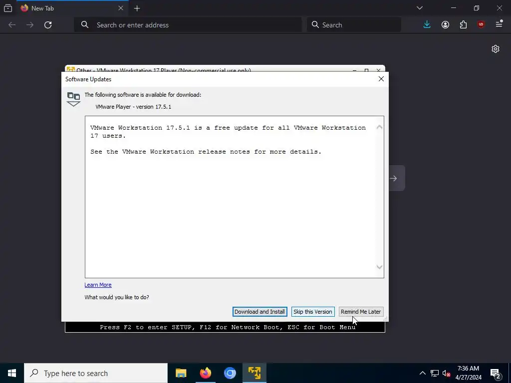Close the Software Updates dialog

pyautogui.click(x=381, y=79)
